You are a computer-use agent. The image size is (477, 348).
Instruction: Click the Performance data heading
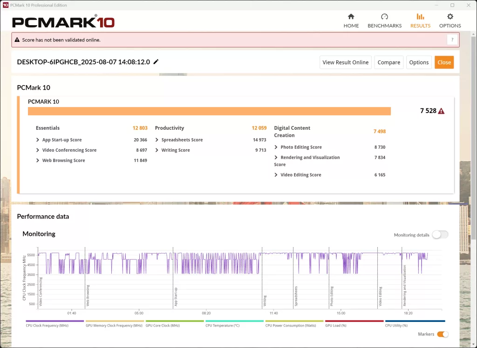tap(43, 216)
